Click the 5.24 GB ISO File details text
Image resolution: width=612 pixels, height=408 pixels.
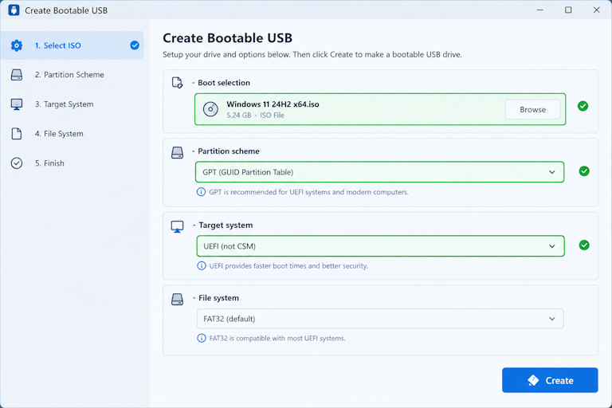point(255,116)
